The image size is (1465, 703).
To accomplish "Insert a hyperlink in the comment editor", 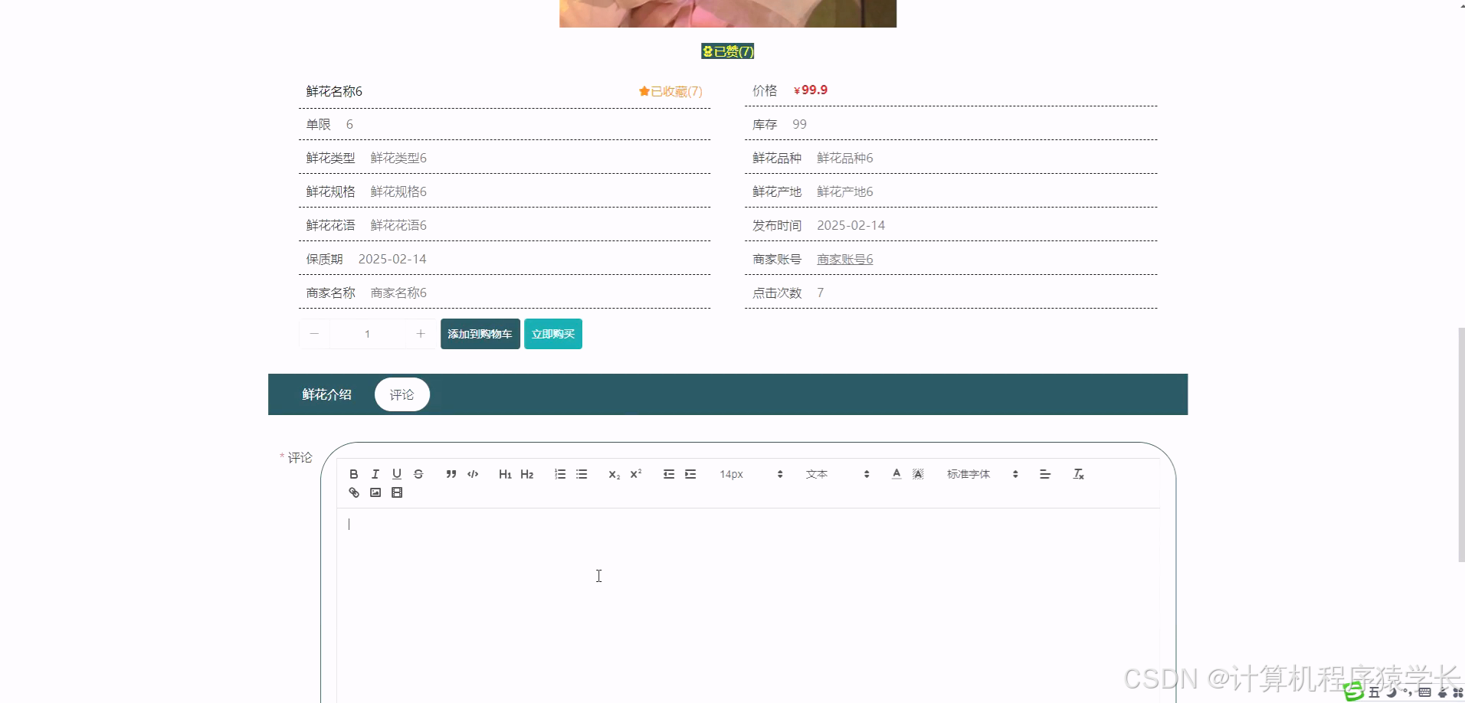I will click(x=353, y=492).
